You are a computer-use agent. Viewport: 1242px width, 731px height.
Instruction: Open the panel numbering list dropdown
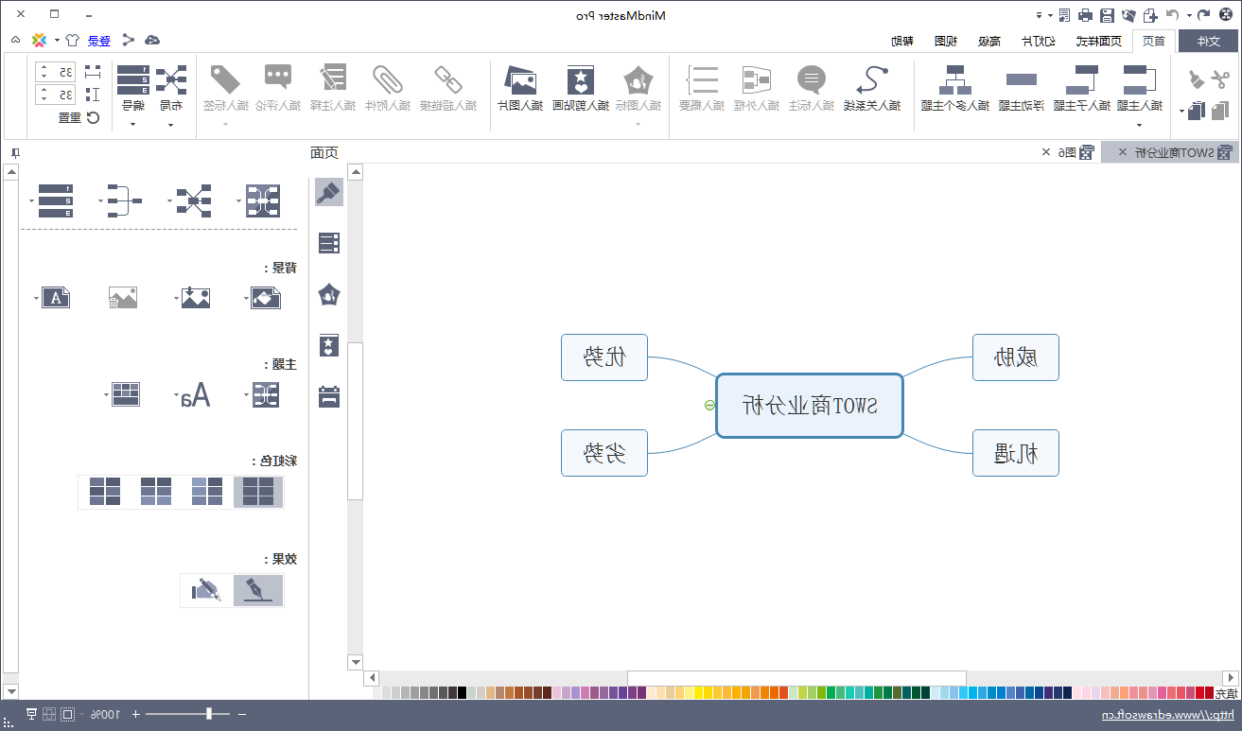point(32,200)
